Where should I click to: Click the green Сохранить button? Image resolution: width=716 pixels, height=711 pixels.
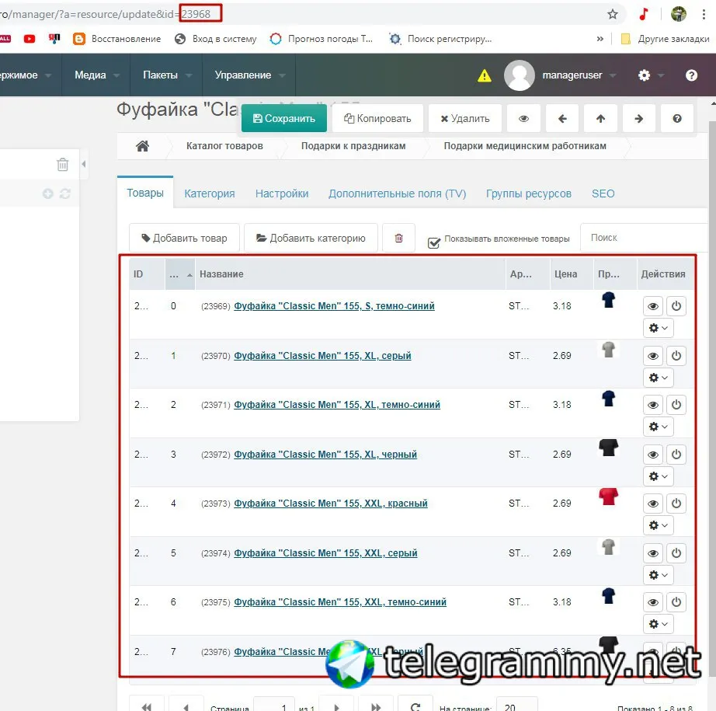click(284, 118)
